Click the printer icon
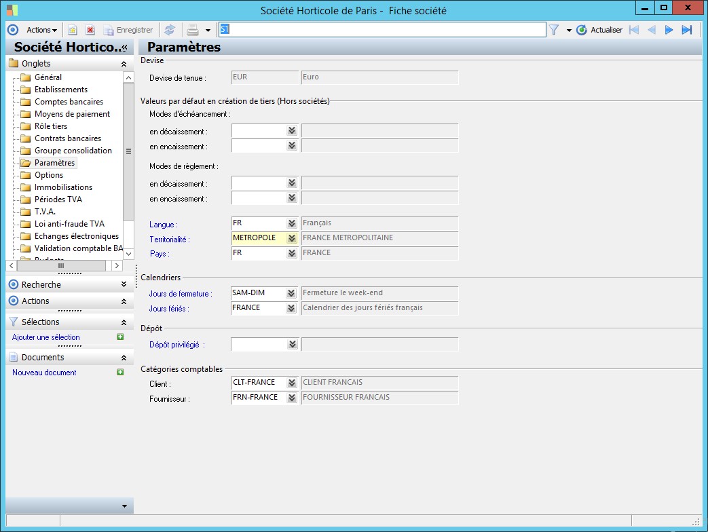 pyautogui.click(x=193, y=31)
